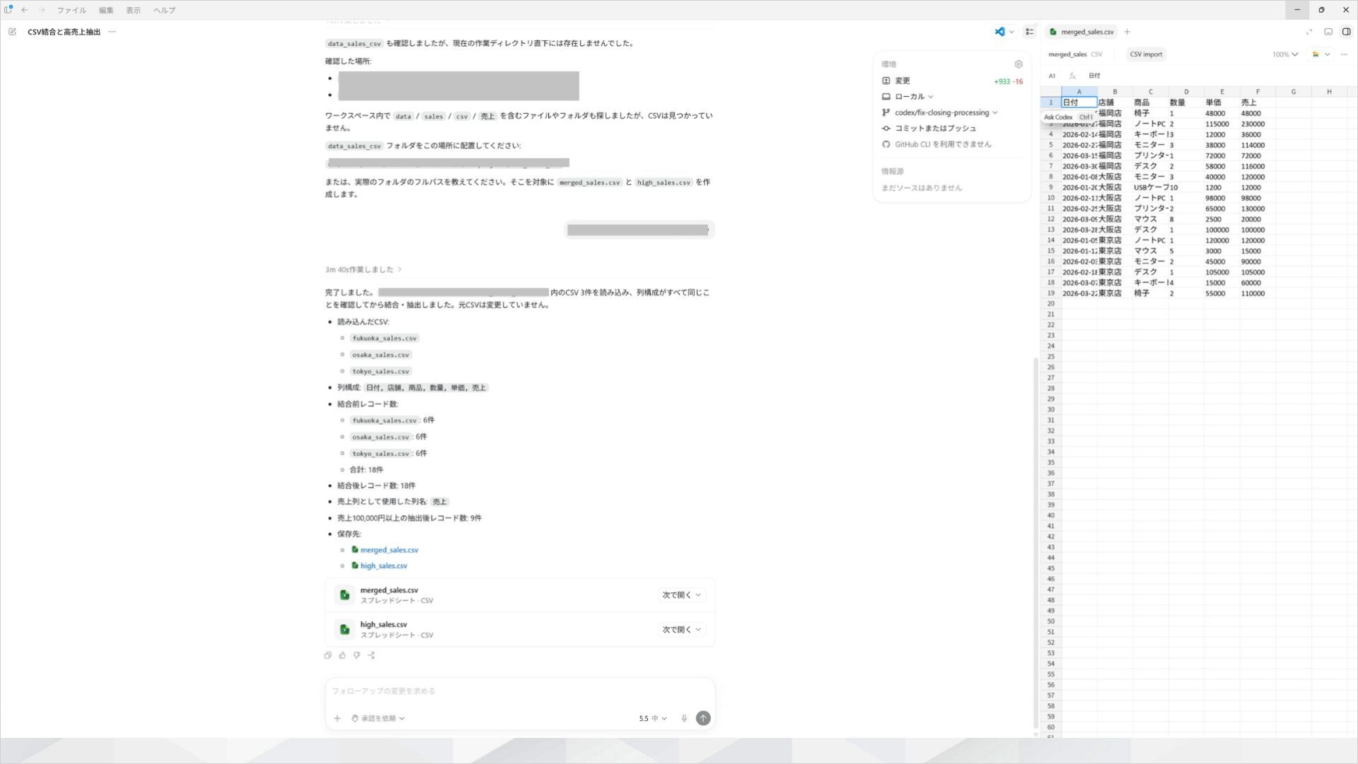1358x764 pixels.
Task: Open the 100% zoom dropdown
Action: pyautogui.click(x=1285, y=54)
